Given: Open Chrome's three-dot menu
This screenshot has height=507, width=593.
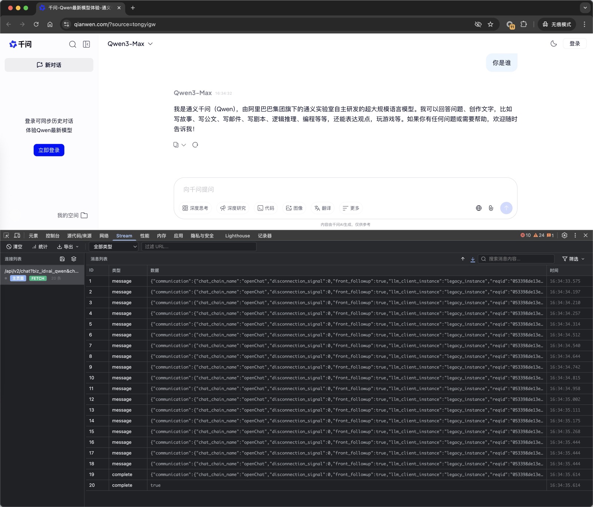Looking at the screenshot, I should click(x=584, y=24).
